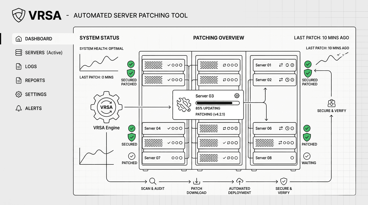Viewport: 368px width, 205px height.
Task: Click the VRSA shield logo
Action: click(x=19, y=15)
